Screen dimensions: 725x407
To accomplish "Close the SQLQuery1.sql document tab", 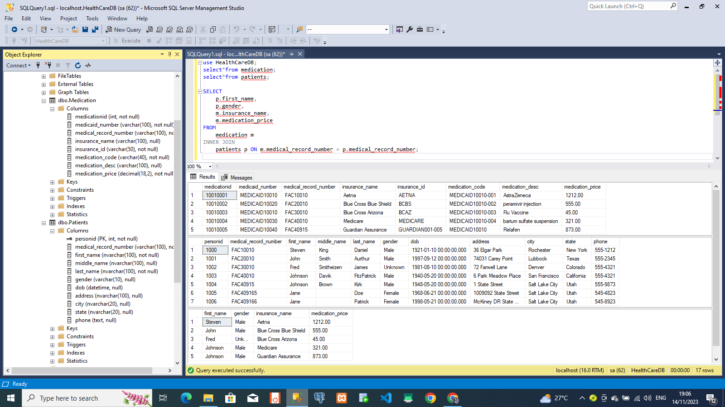I will [300, 54].
